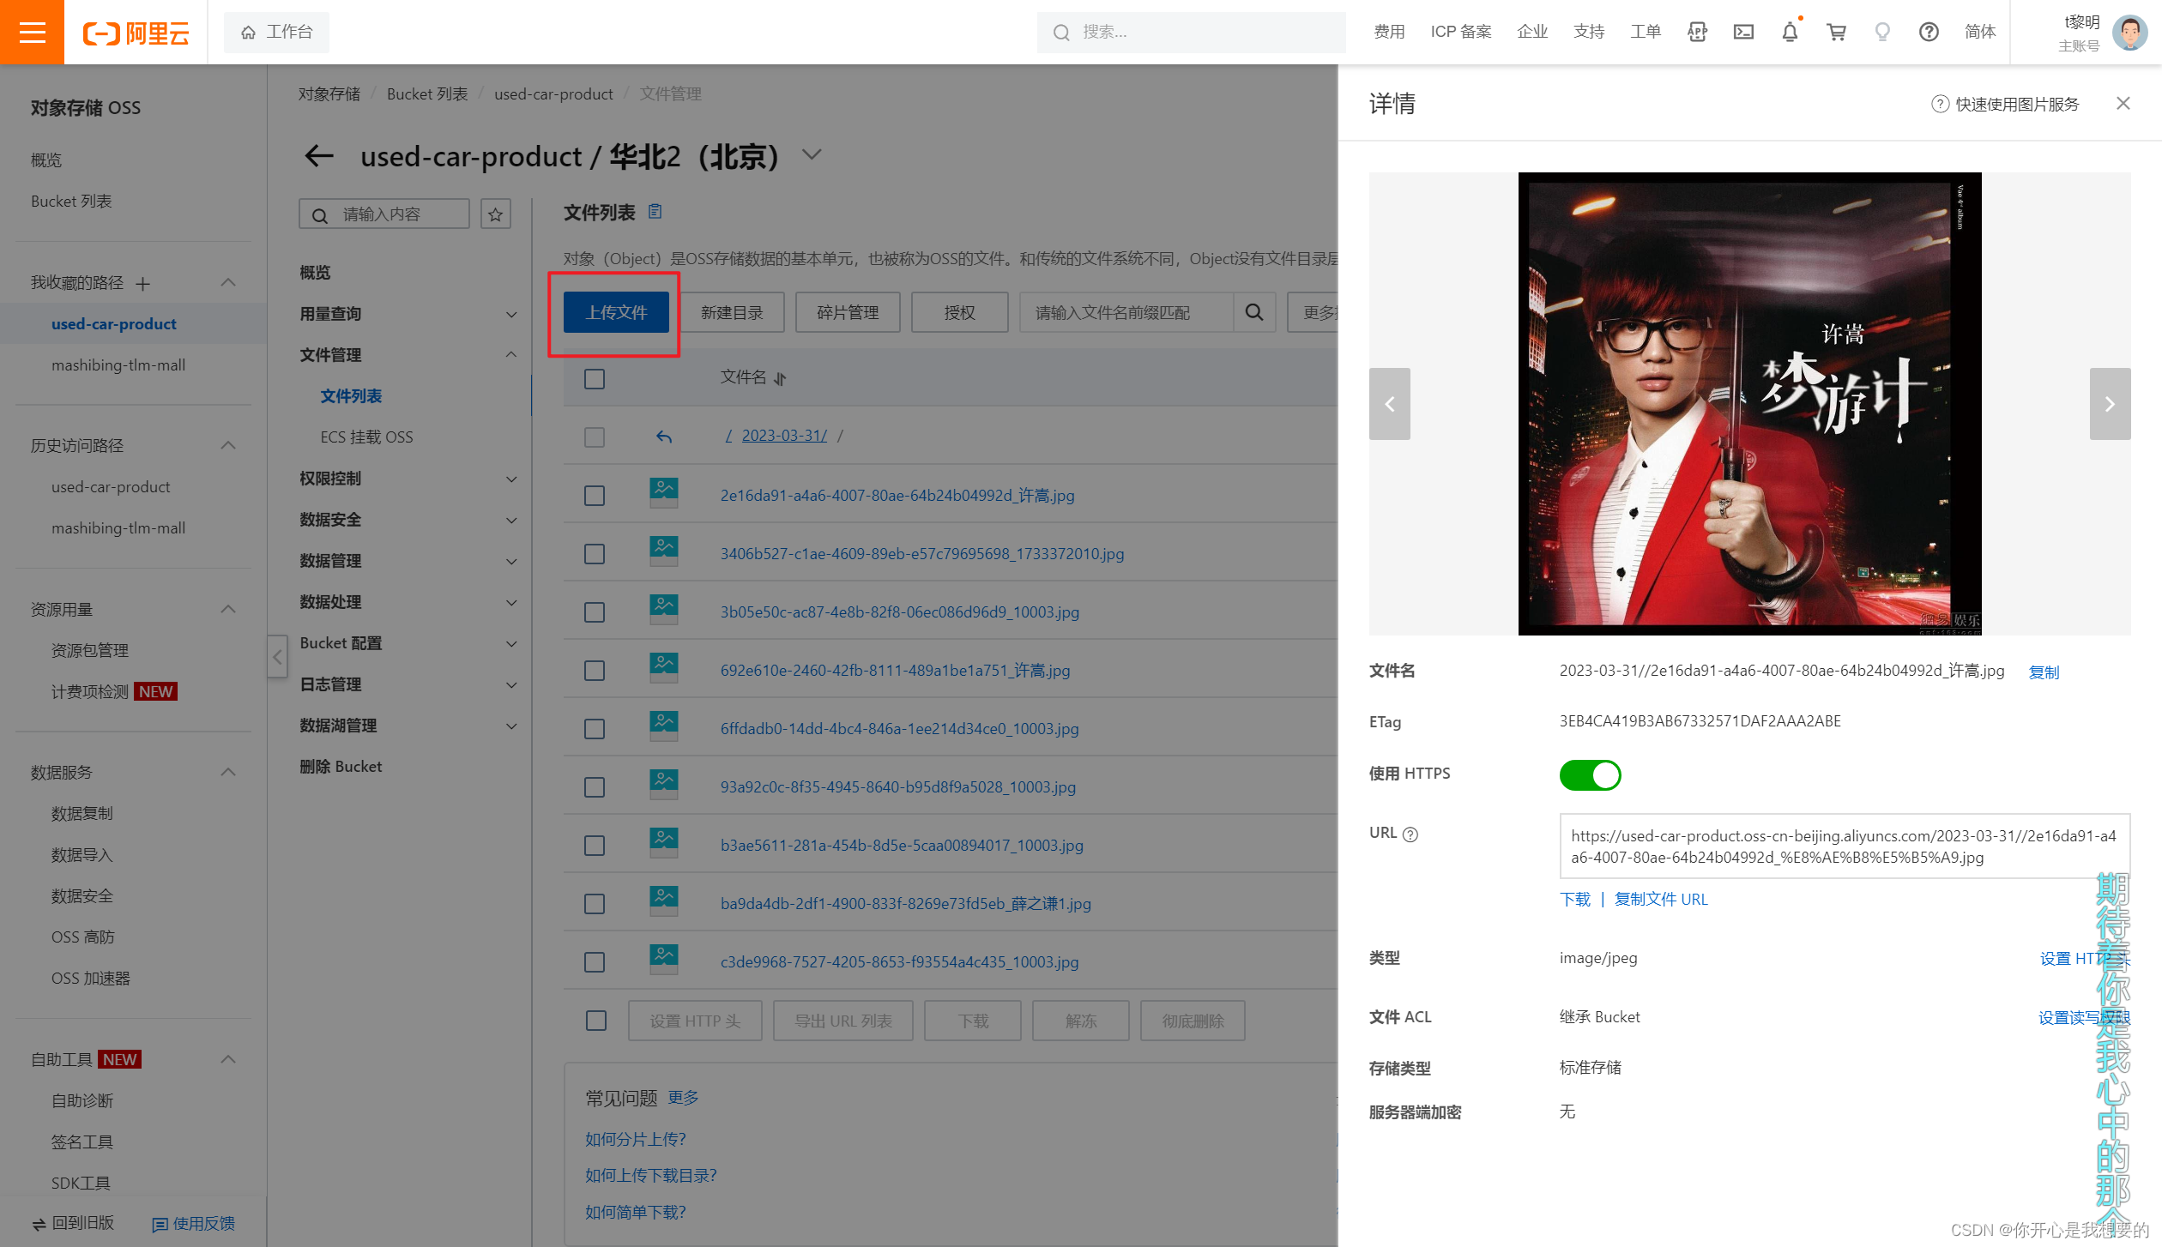This screenshot has height=1247, width=2162.
Task: Expand the bucket region dropdown chevron
Action: point(812,154)
